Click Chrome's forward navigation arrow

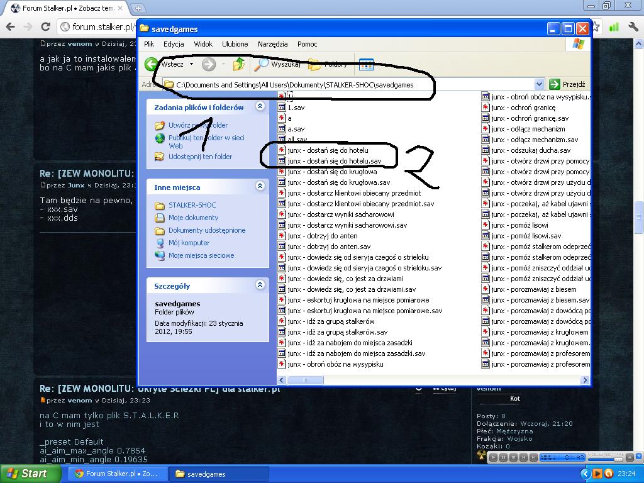click(28, 27)
